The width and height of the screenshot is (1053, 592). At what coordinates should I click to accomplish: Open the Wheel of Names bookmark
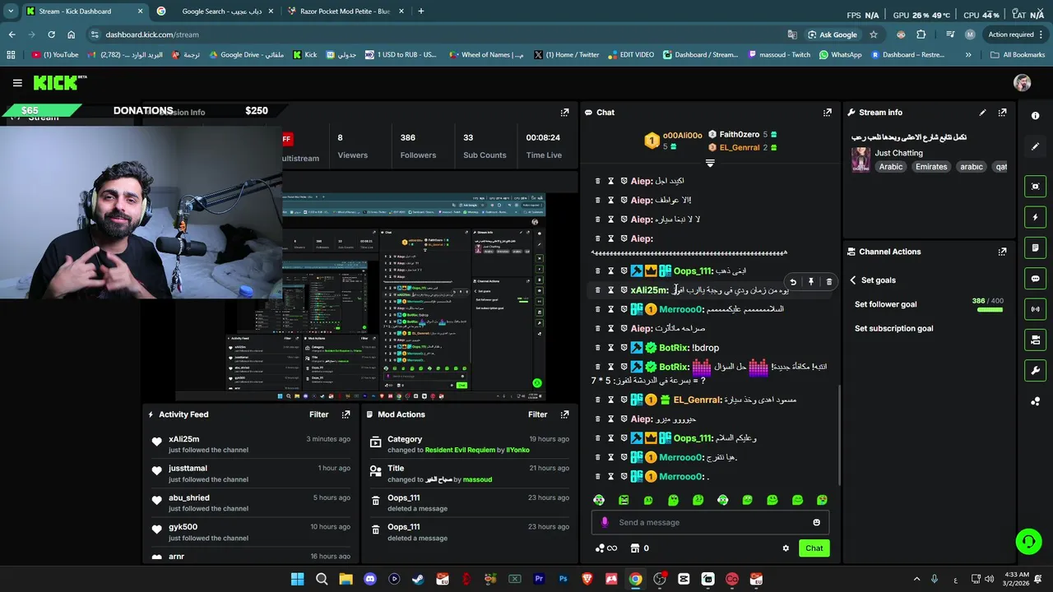485,55
